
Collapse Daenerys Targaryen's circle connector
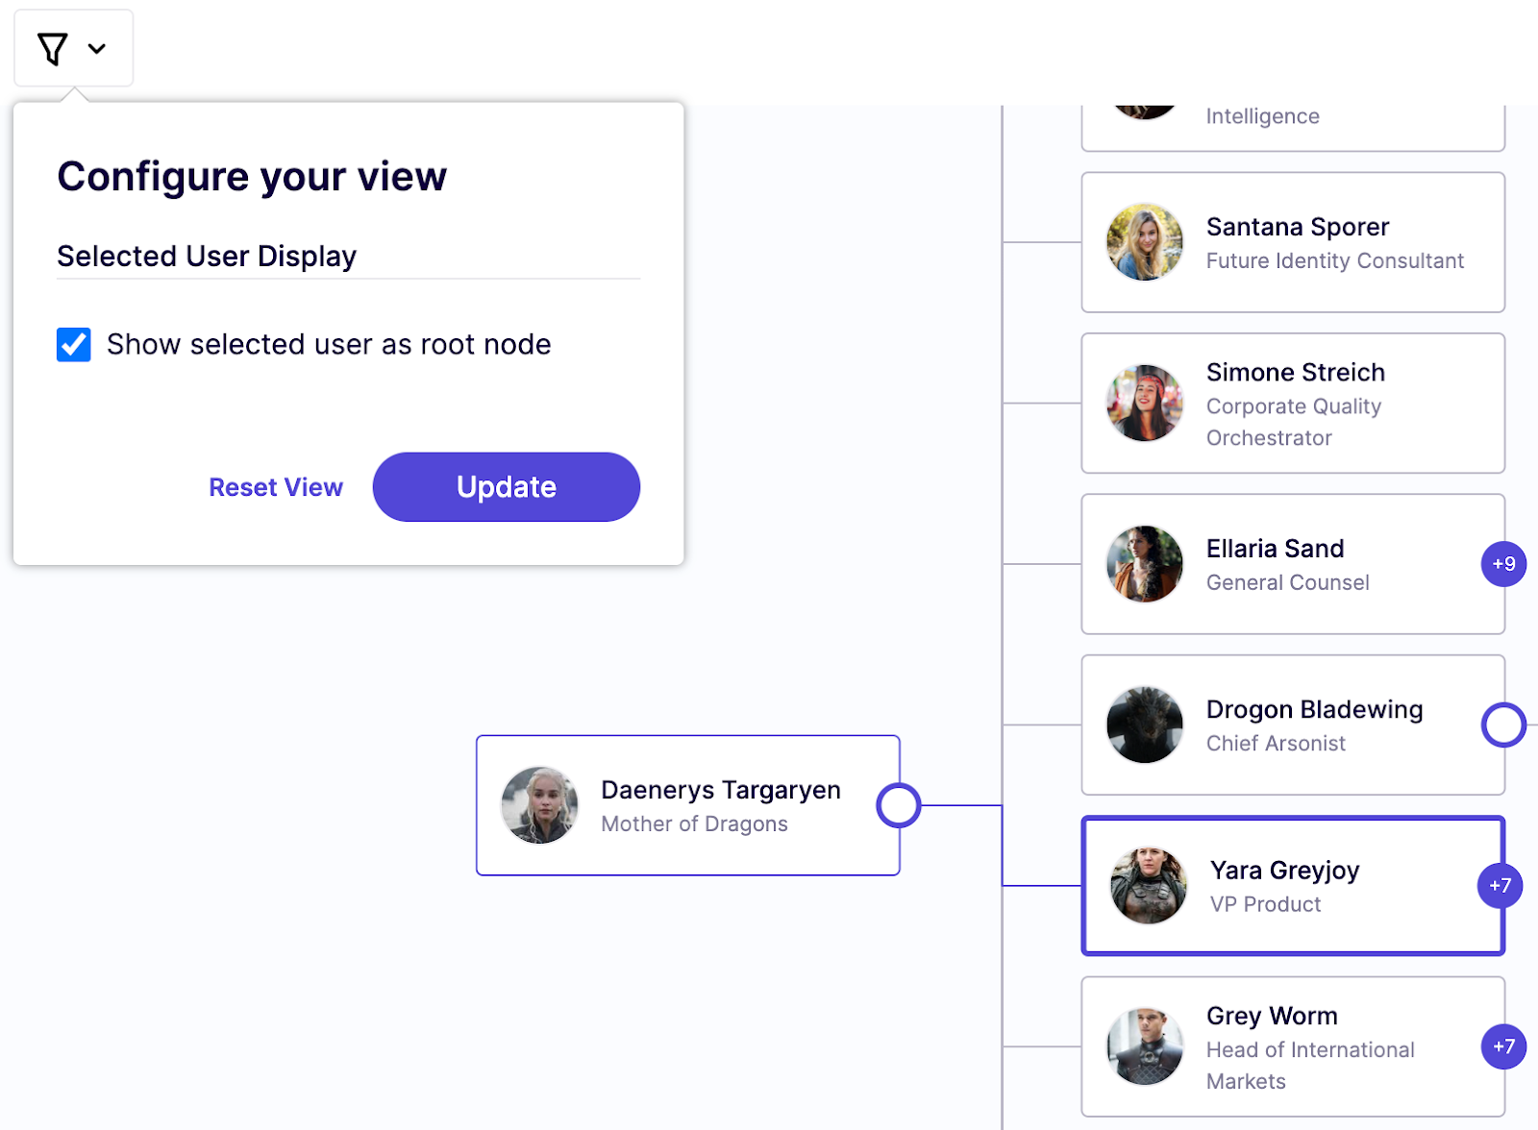point(899,805)
